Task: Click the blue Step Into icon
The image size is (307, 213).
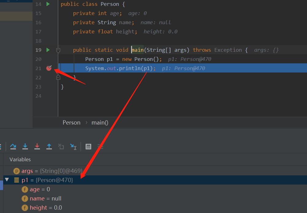Action: coord(25,146)
